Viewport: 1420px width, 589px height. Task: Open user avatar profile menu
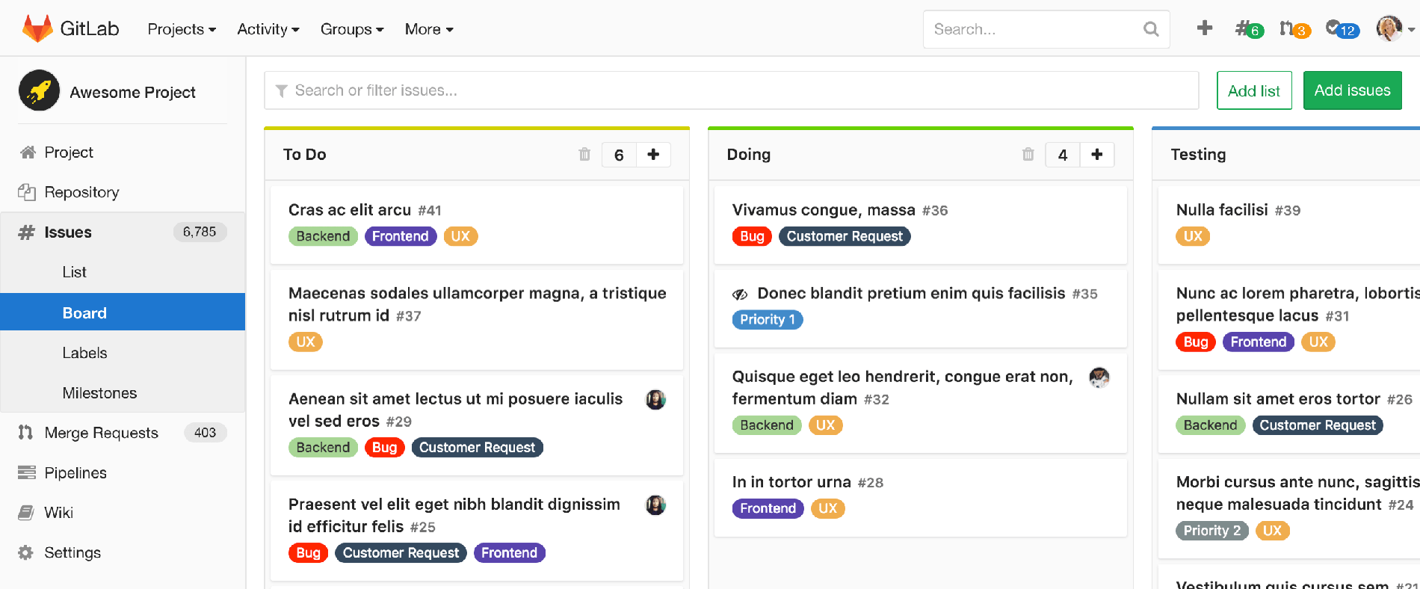(x=1394, y=29)
